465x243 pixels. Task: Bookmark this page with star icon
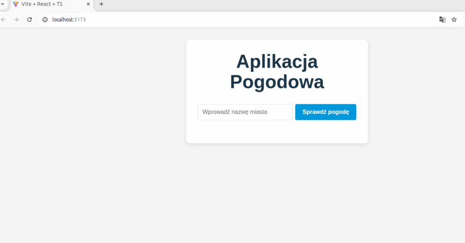454,19
